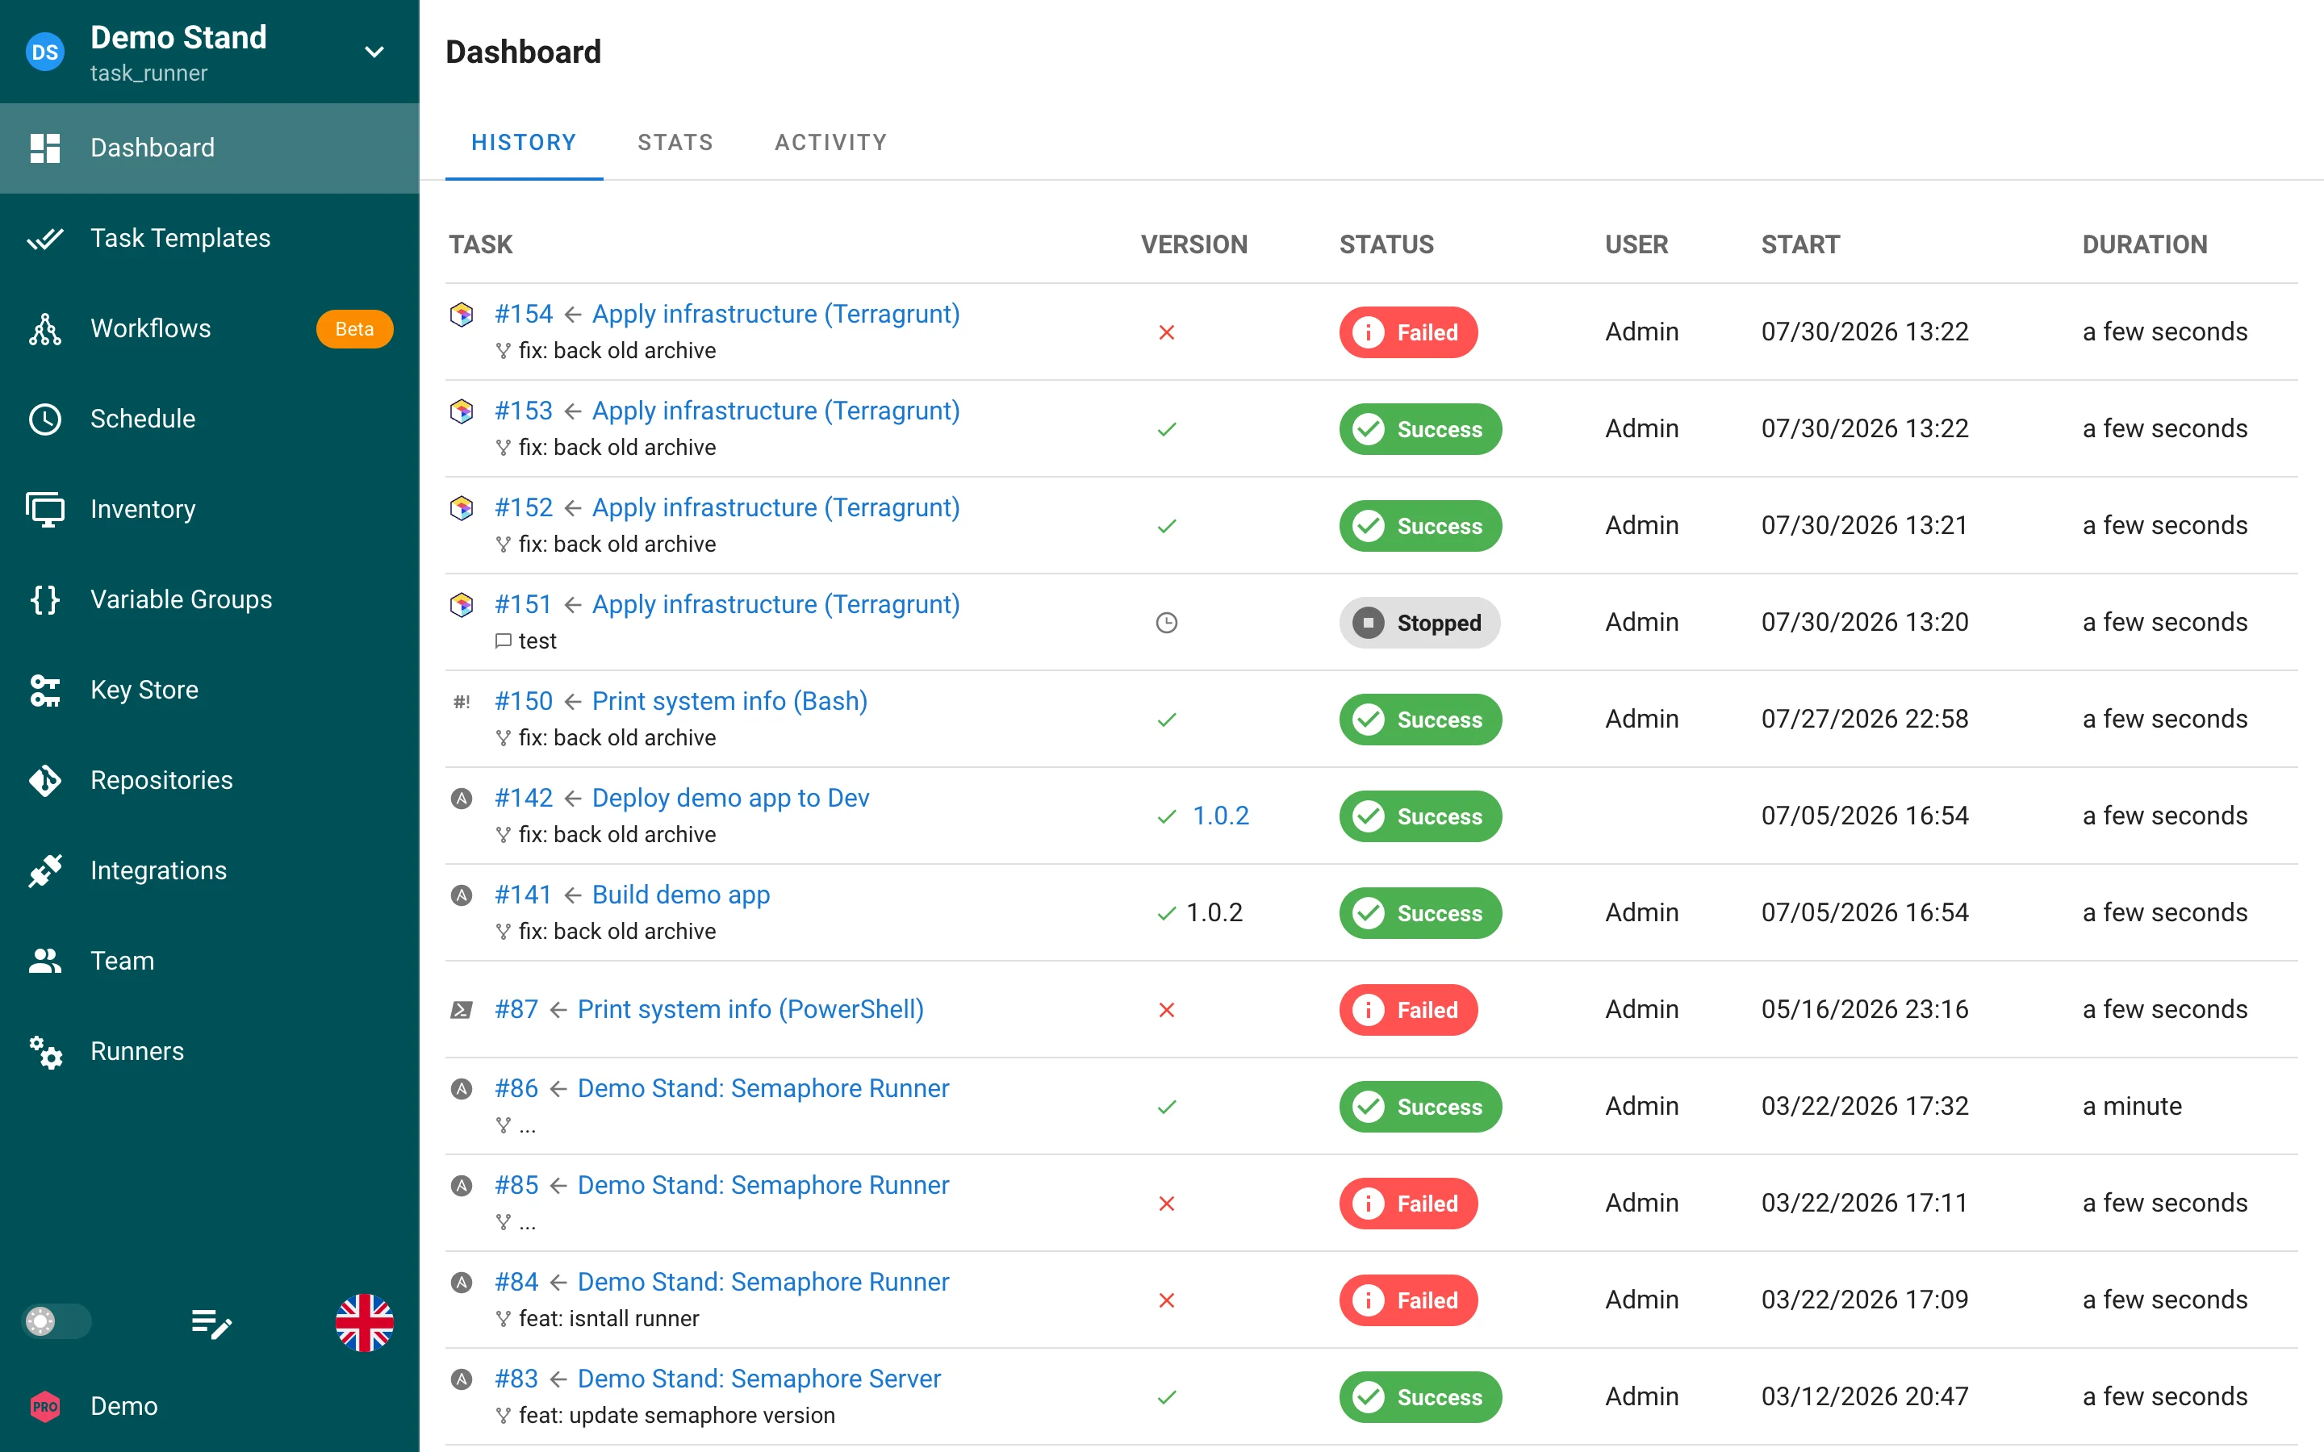The height and width of the screenshot is (1452, 2324).
Task: Click the STATUS column header
Action: point(1386,244)
